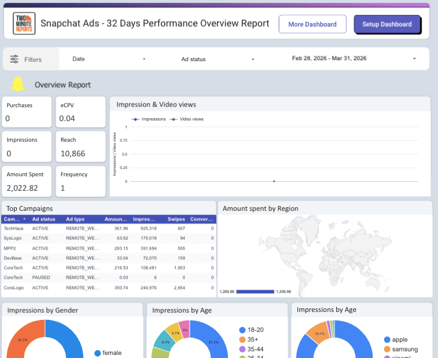This screenshot has width=438, height=358.
Task: Select the SysLogic campaign row
Action: pos(108,238)
